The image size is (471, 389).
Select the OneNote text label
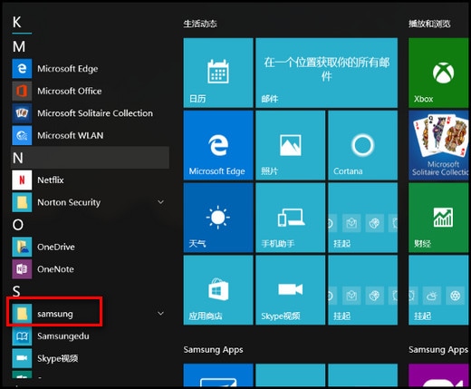tap(55, 269)
